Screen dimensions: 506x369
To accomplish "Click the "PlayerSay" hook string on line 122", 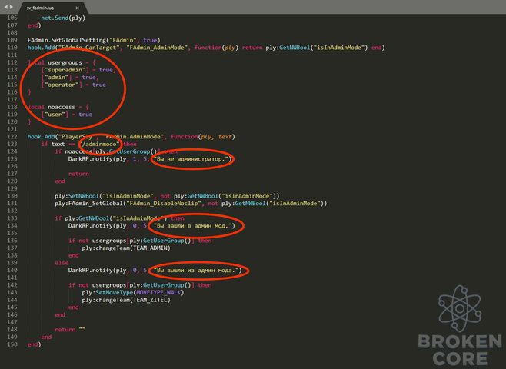I will point(75,137).
